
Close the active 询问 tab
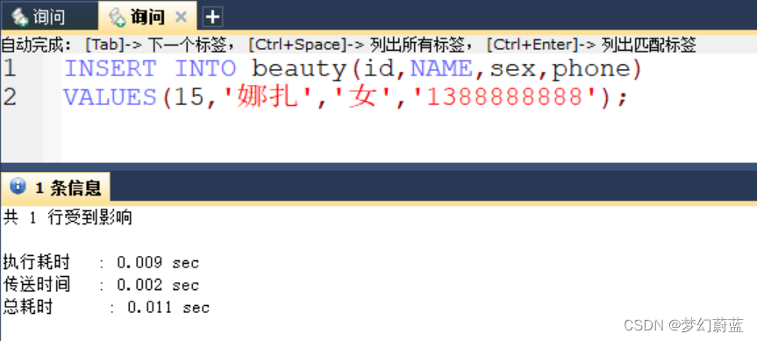[181, 18]
